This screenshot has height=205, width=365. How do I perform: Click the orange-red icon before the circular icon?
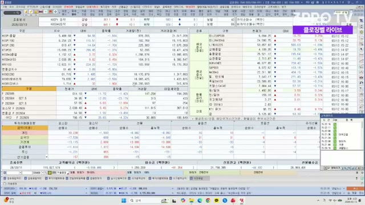point(51,11)
